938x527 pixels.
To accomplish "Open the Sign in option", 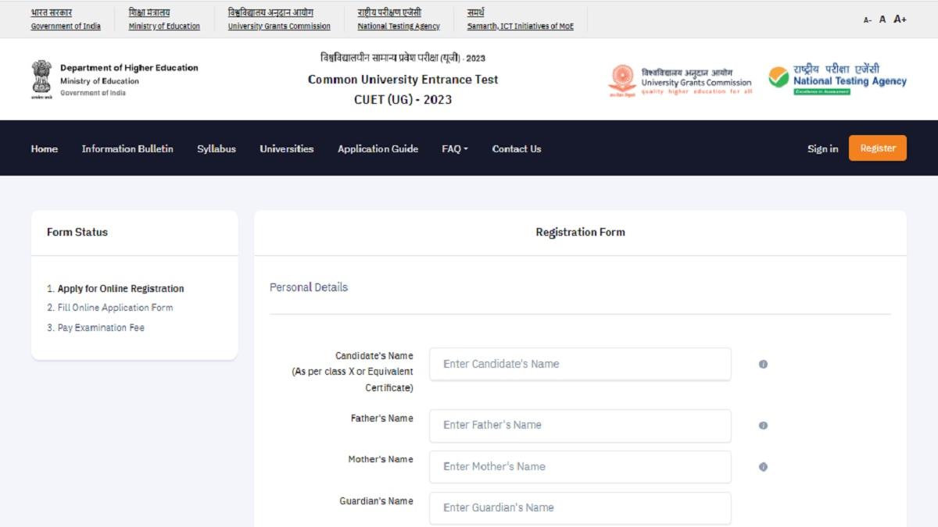I will [822, 148].
